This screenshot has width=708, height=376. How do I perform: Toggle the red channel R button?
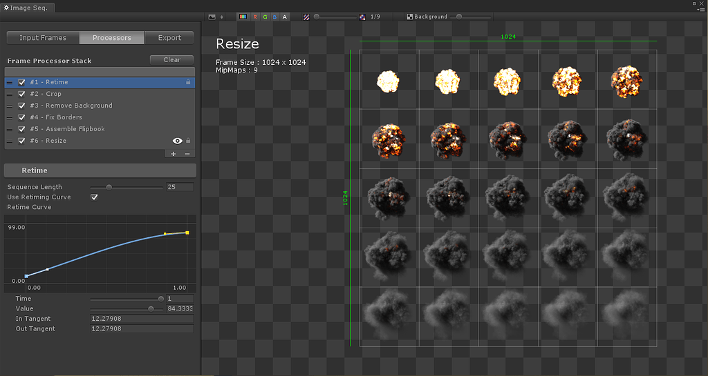pos(255,17)
